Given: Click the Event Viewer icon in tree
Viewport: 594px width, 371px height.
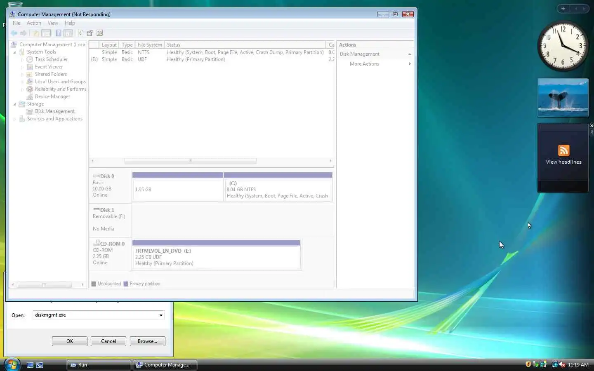Looking at the screenshot, I should click(x=30, y=67).
